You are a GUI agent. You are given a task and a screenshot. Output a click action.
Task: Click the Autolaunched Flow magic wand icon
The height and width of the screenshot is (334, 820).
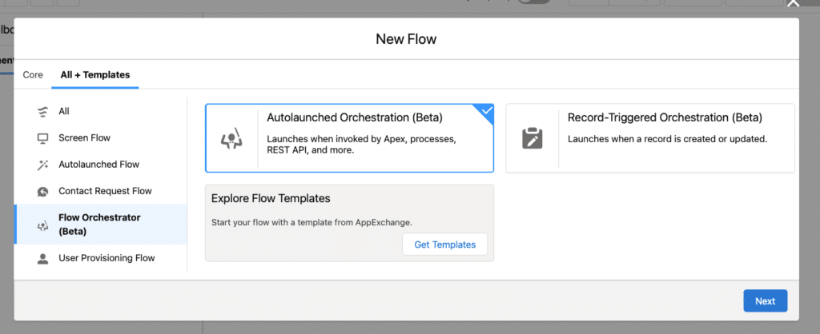(42, 165)
